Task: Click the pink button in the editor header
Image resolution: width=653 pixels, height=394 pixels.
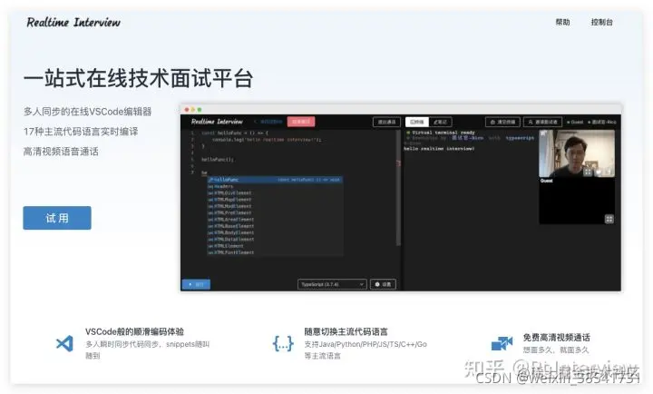Action: [x=301, y=122]
